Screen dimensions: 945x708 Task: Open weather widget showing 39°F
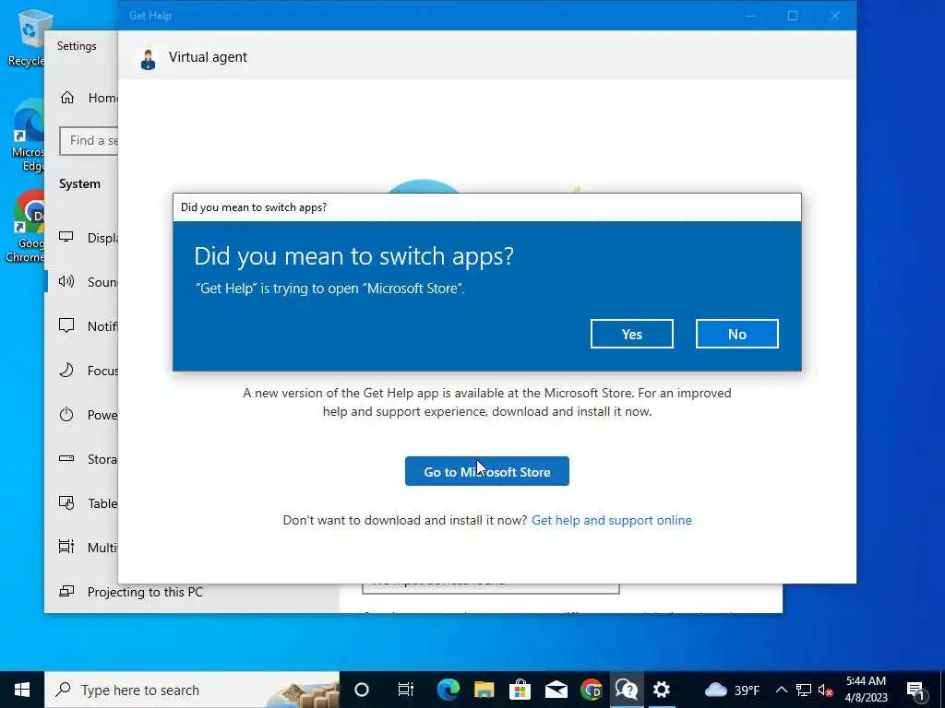pyautogui.click(x=732, y=690)
